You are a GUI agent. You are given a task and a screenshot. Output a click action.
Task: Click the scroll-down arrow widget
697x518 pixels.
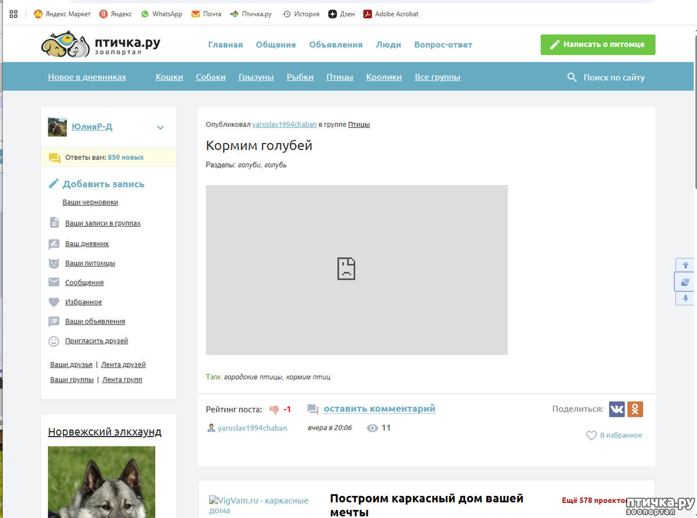coord(685,298)
